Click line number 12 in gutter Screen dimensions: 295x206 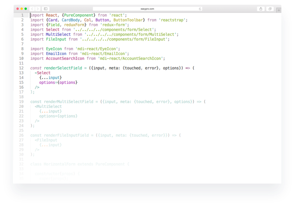(x=21, y=68)
